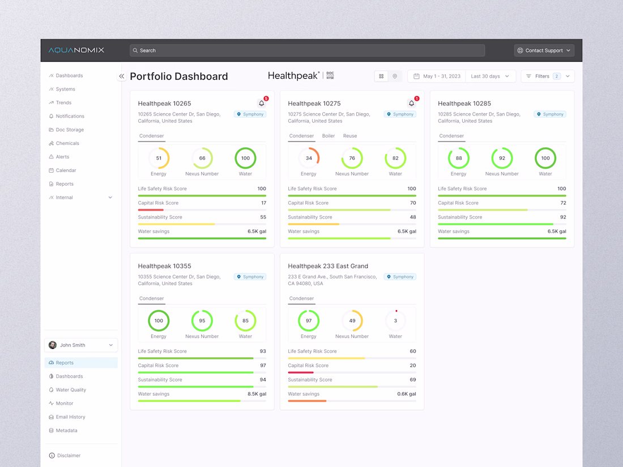This screenshot has width=623, height=467.
Task: Collapse the sidebar with double-chevron icon
Action: coord(122,76)
